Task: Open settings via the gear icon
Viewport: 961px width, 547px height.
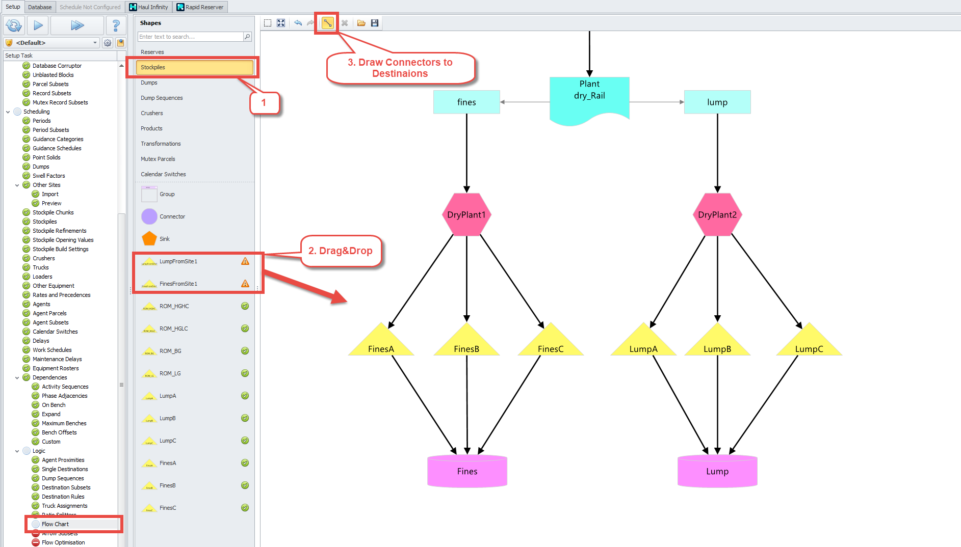Action: (x=108, y=43)
